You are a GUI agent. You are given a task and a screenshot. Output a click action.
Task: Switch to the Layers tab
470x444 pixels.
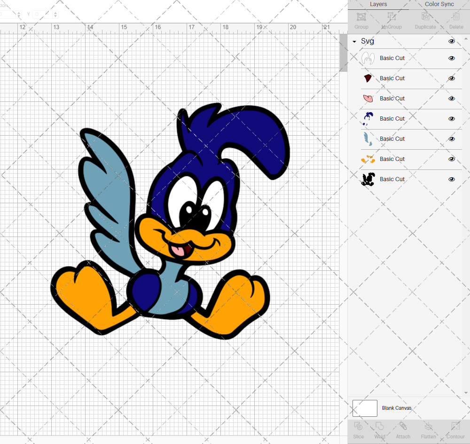(378, 4)
